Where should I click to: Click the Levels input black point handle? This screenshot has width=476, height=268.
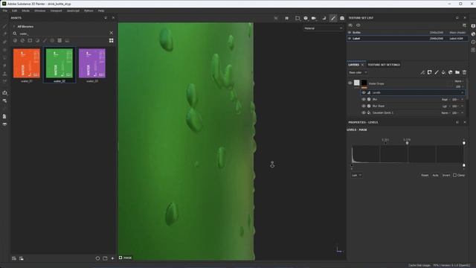(x=385, y=143)
